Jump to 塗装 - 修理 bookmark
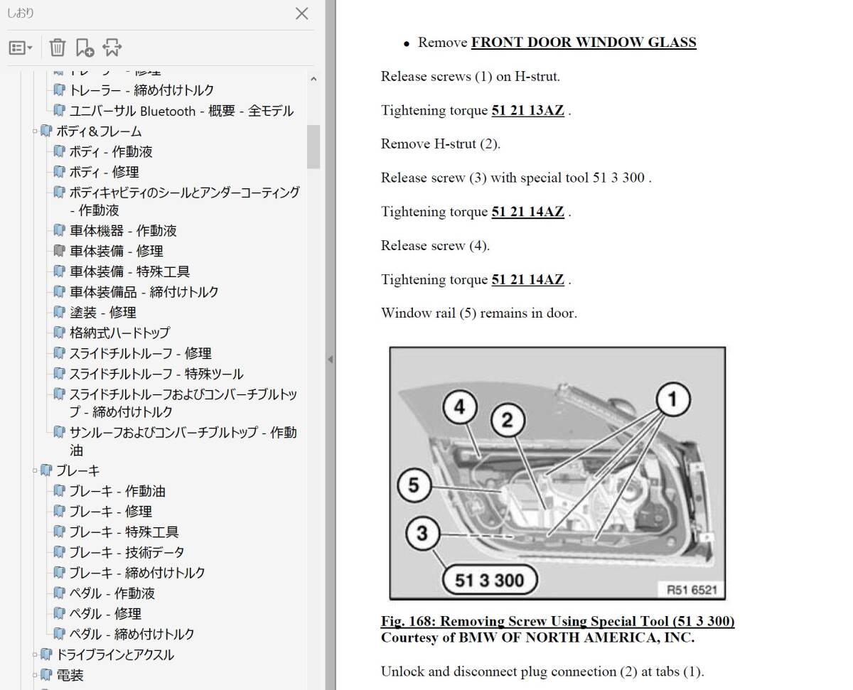The image size is (853, 690). coord(103,313)
